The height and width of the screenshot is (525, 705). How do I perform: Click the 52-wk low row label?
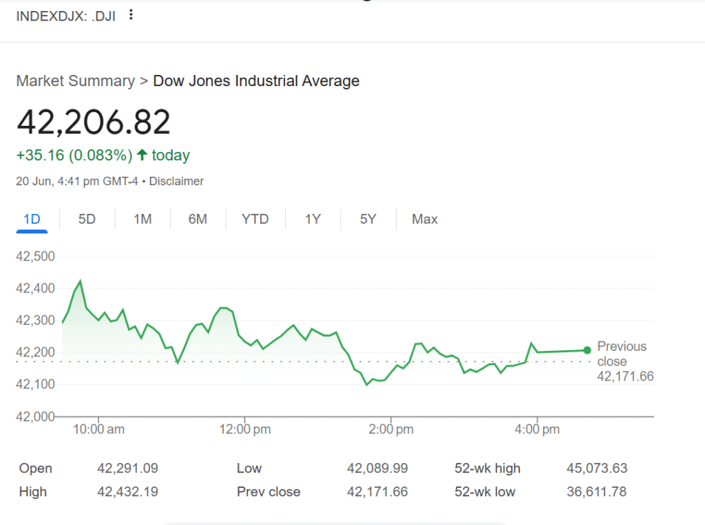pyautogui.click(x=485, y=492)
